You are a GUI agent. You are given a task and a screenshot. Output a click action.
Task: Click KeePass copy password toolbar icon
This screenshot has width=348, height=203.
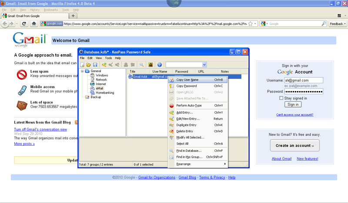click(x=133, y=65)
